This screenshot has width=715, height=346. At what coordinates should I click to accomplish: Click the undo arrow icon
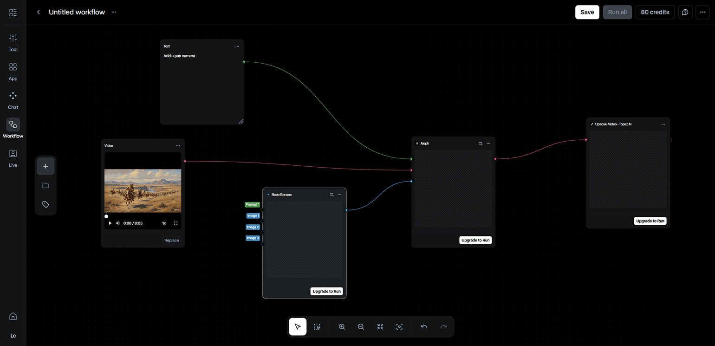tap(424, 326)
